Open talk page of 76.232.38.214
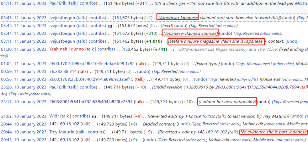The height and width of the screenshot is (142, 308). 83,72
